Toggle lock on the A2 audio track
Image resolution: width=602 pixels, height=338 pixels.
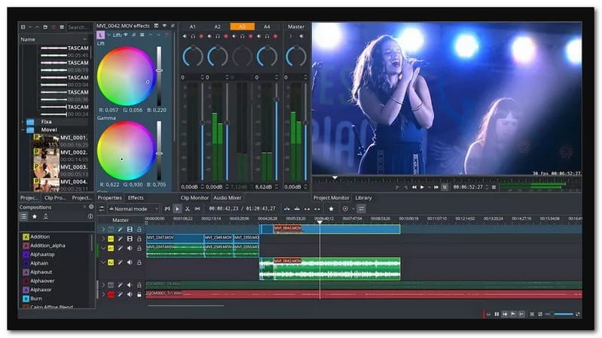(139, 263)
